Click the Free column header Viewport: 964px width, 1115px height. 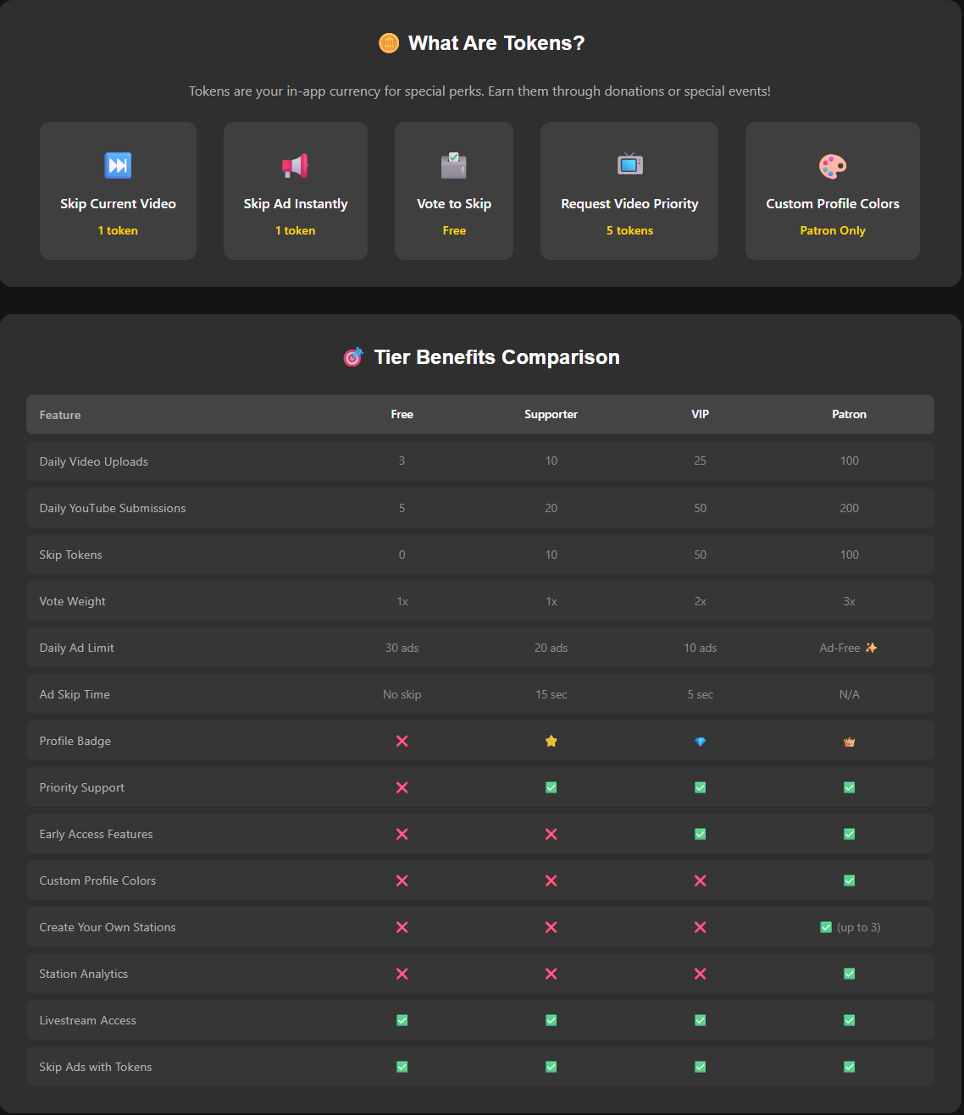(402, 415)
